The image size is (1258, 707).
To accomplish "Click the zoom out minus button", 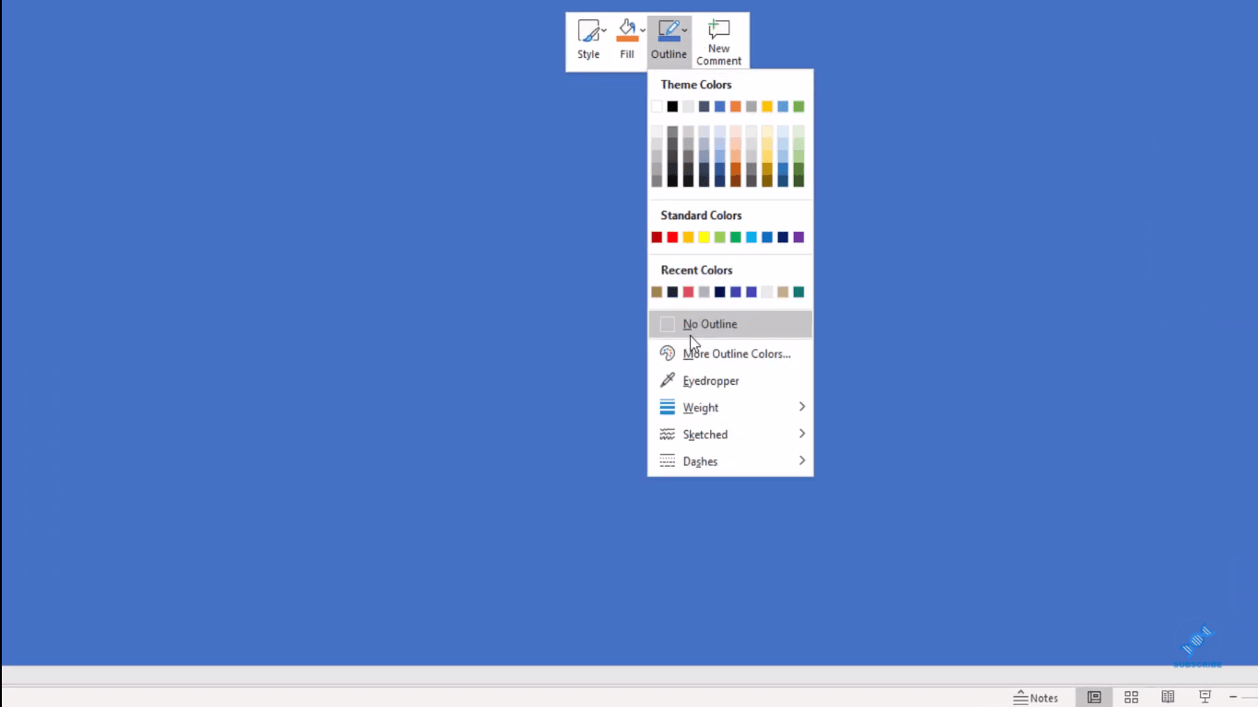I will (1233, 698).
